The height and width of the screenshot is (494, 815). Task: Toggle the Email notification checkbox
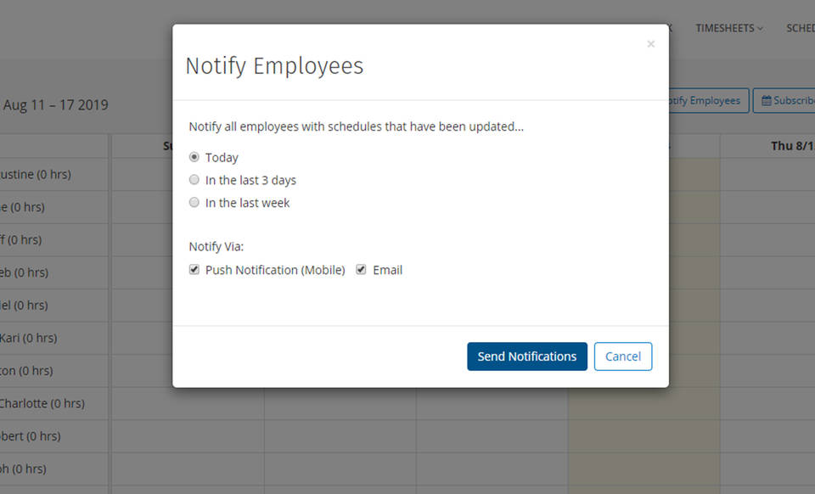[361, 270]
